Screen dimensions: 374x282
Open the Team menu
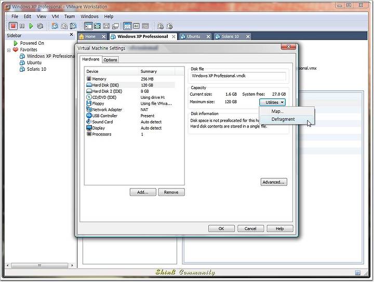pyautogui.click(x=70, y=17)
